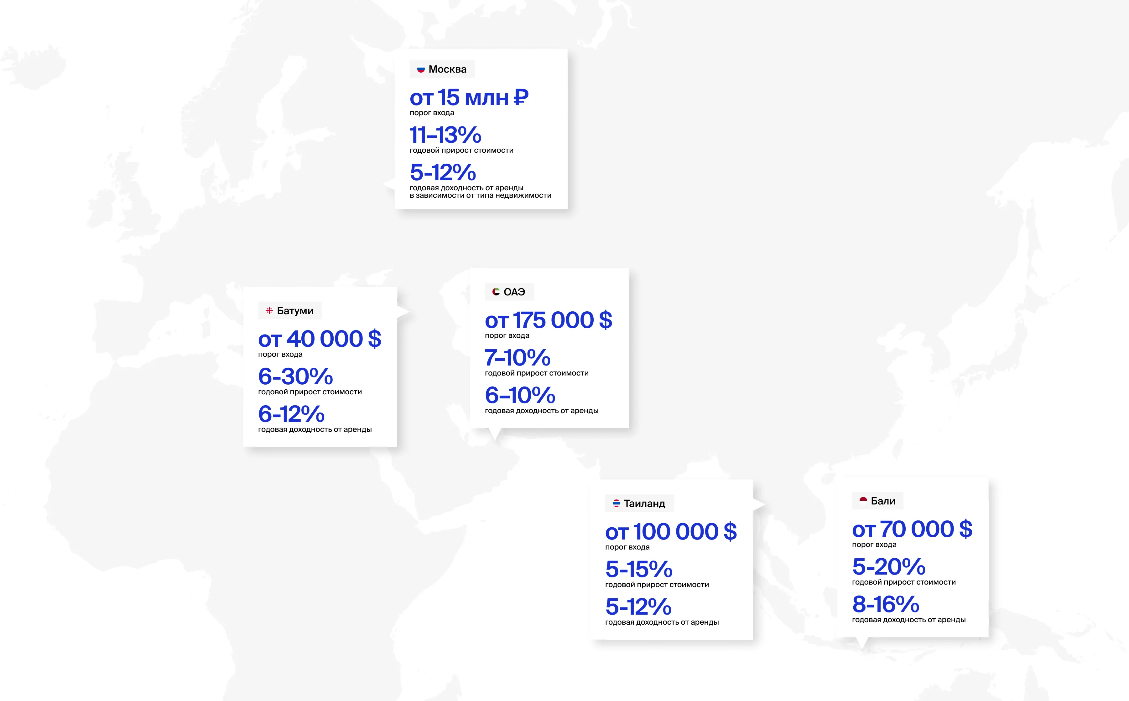Click the "от 40 000 $" price text
Viewport: 1129px width, 701px height.
(319, 339)
